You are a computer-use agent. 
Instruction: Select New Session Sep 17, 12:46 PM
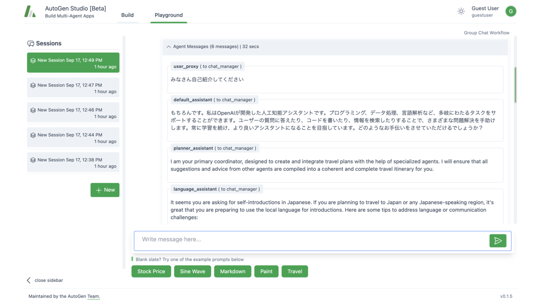[x=73, y=113]
